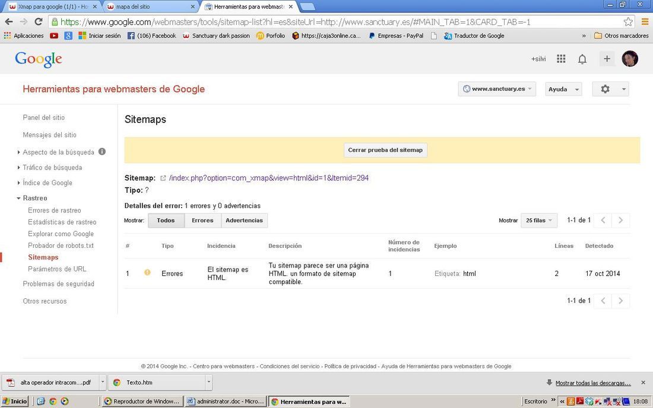Switch to the mapa del sitio tab
The width and height of the screenshot is (653, 408).
150,7
